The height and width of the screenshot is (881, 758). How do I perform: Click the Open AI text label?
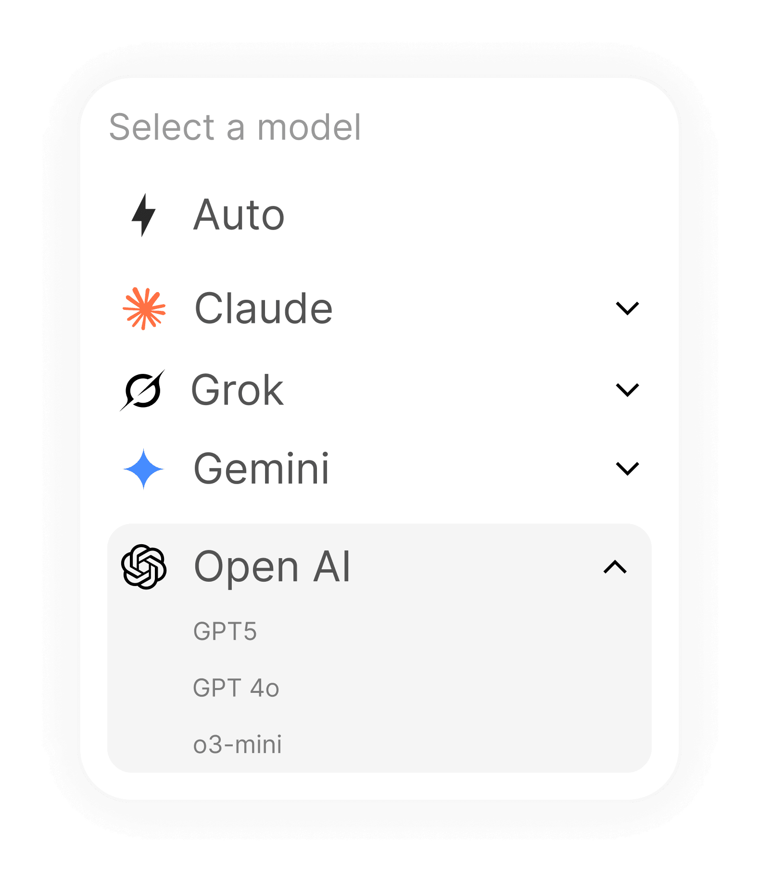pos(272,567)
